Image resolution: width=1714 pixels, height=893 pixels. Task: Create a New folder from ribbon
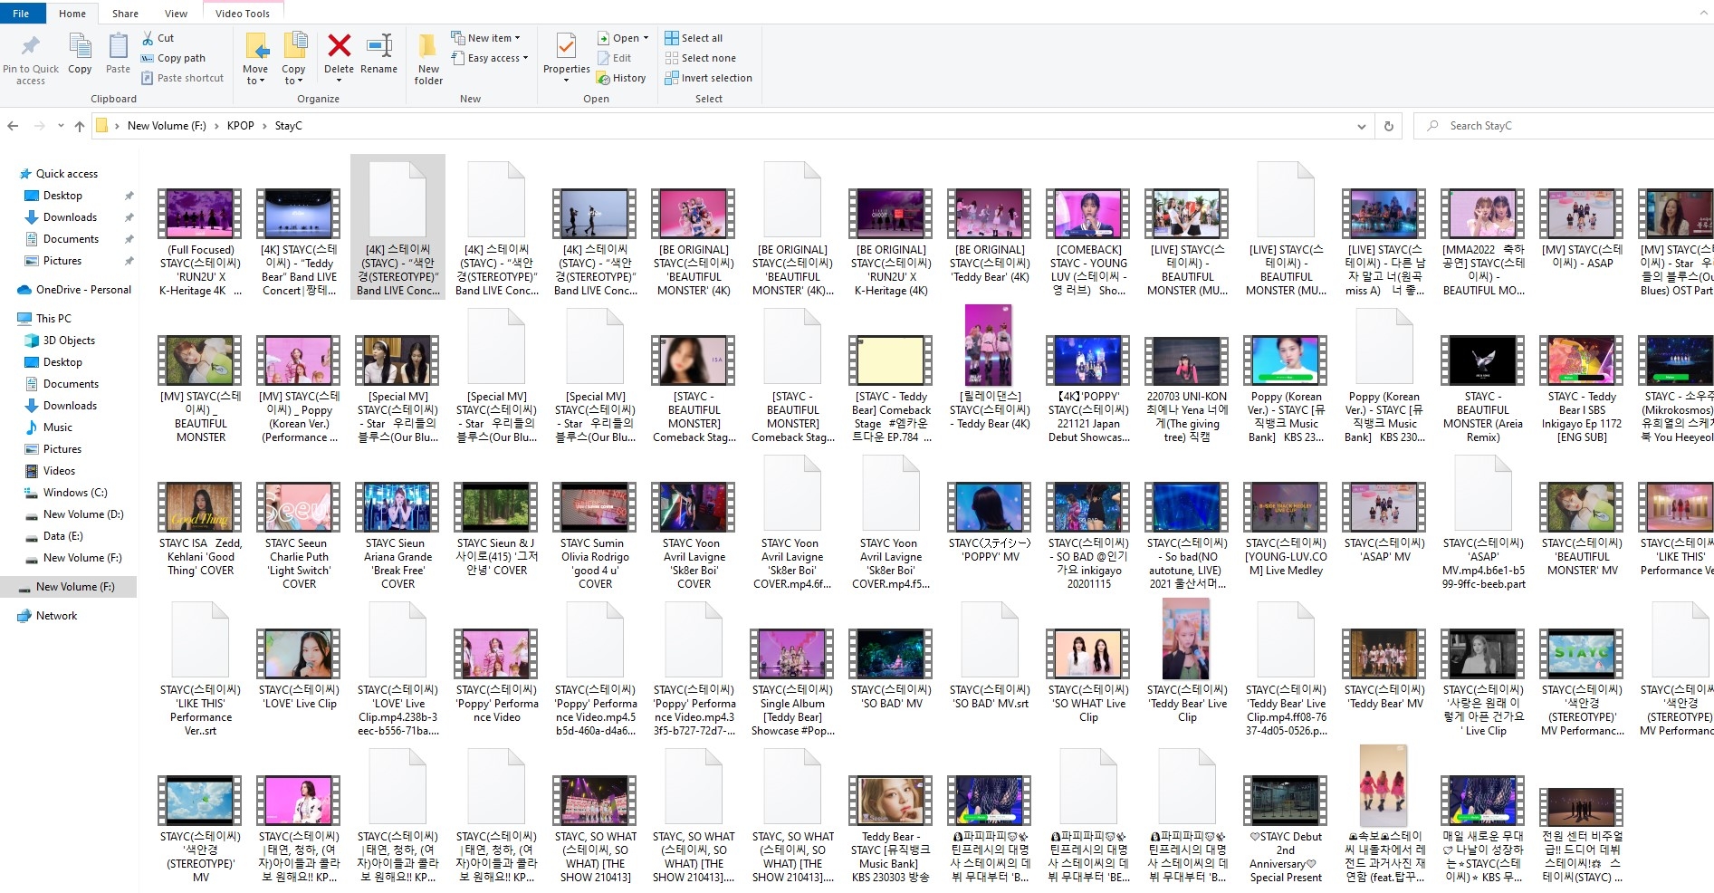point(428,60)
